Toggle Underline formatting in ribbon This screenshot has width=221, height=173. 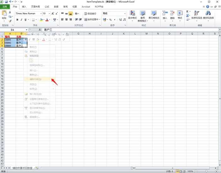point(25,20)
